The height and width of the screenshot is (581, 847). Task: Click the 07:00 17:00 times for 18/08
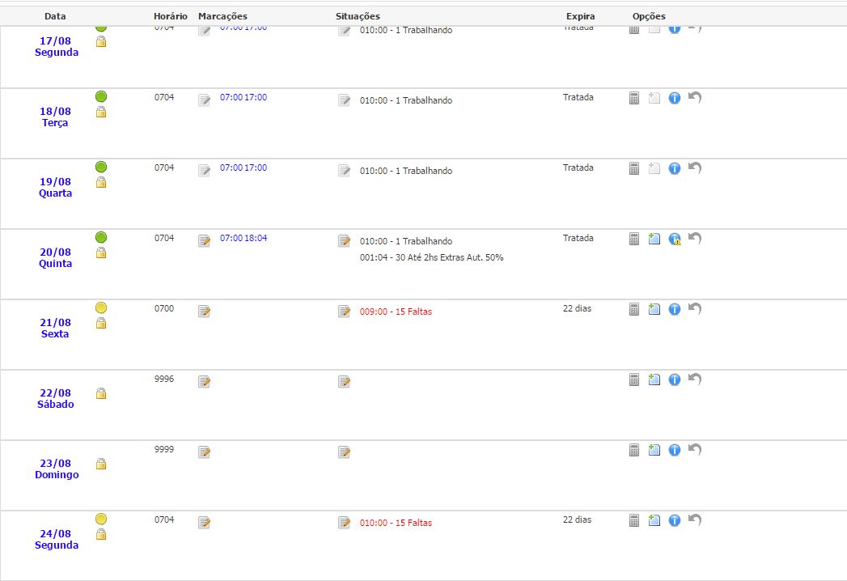click(x=244, y=98)
